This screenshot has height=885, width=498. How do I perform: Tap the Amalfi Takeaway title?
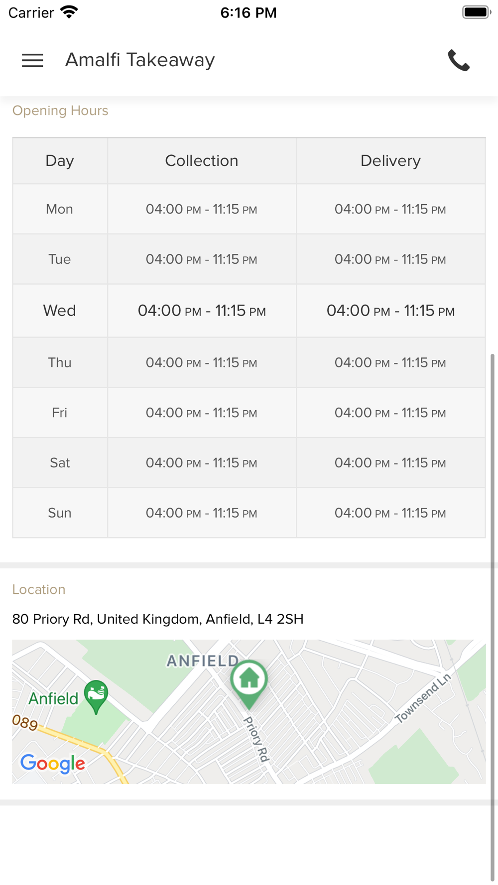click(140, 60)
